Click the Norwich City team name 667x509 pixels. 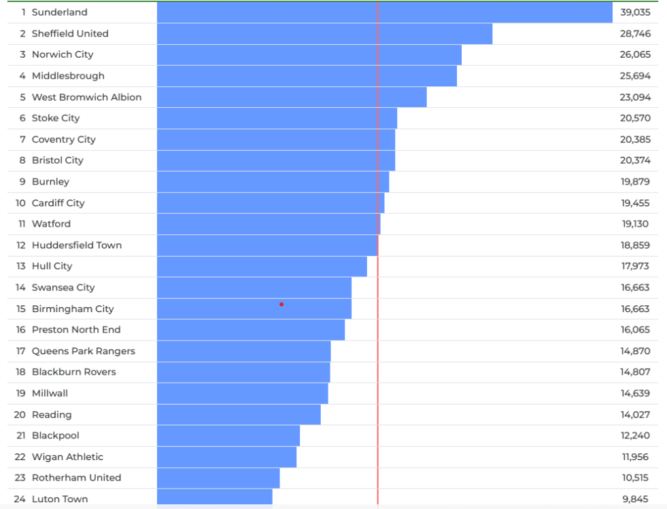tap(63, 54)
